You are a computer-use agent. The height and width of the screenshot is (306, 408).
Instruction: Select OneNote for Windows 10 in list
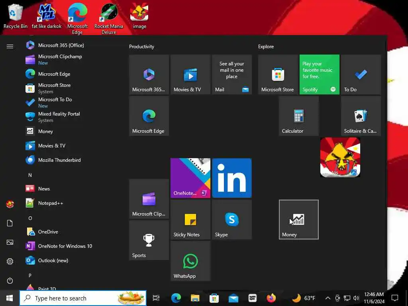tap(73, 246)
